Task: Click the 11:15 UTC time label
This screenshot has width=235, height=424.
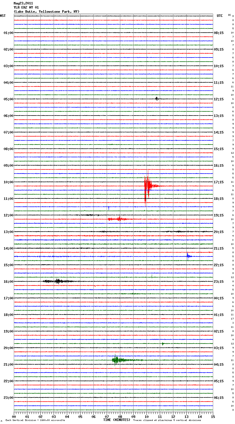Action: (219, 83)
